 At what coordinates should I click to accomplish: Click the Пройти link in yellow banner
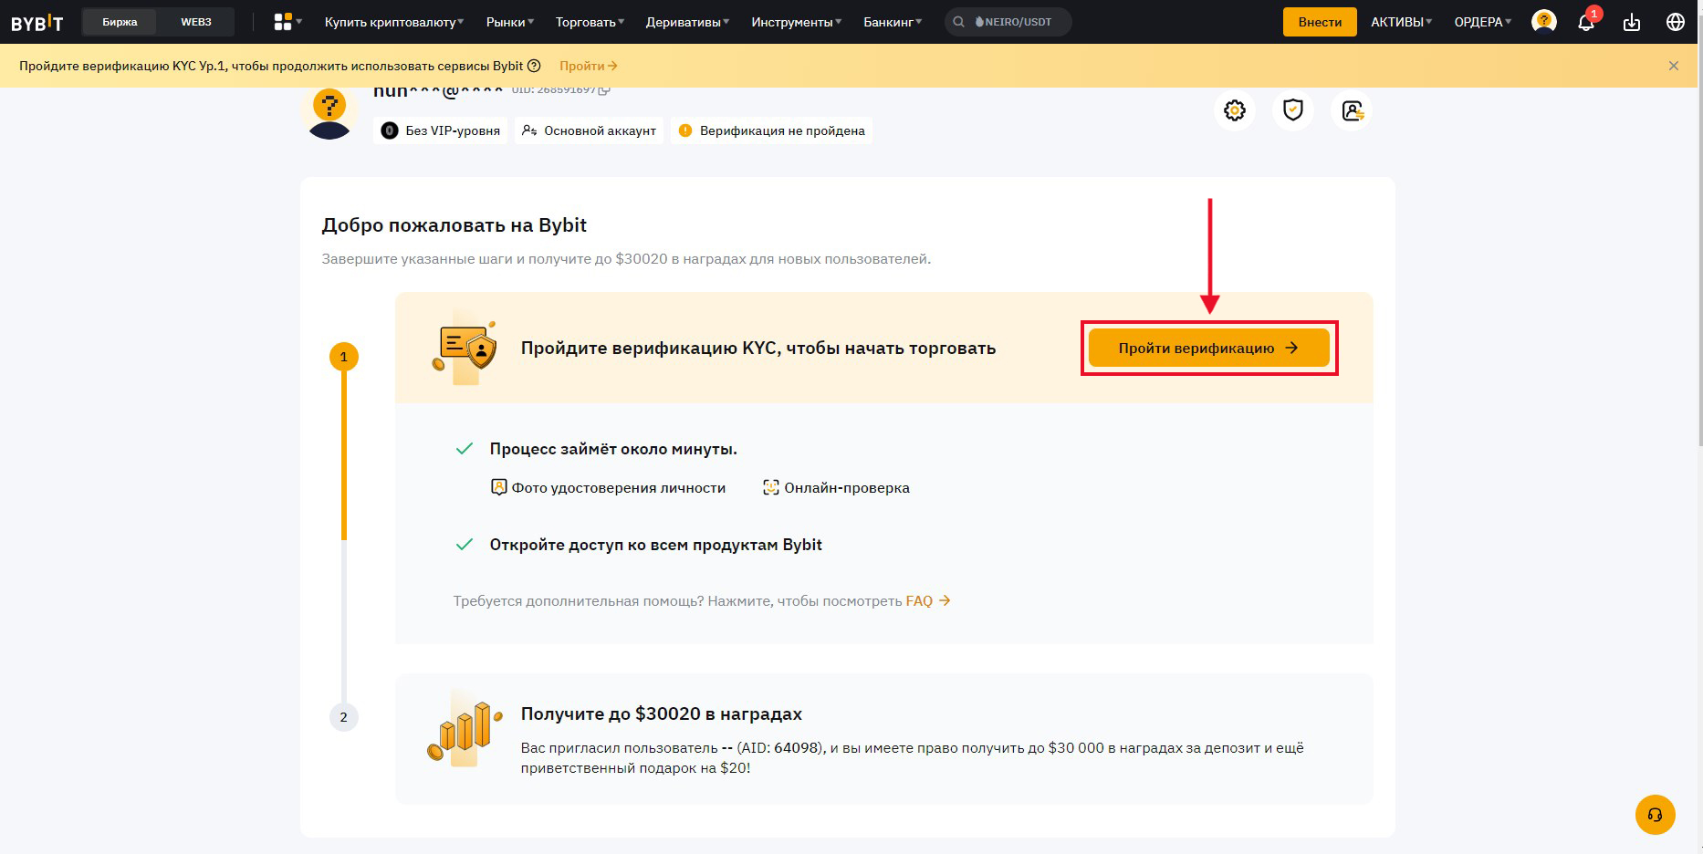pos(589,66)
